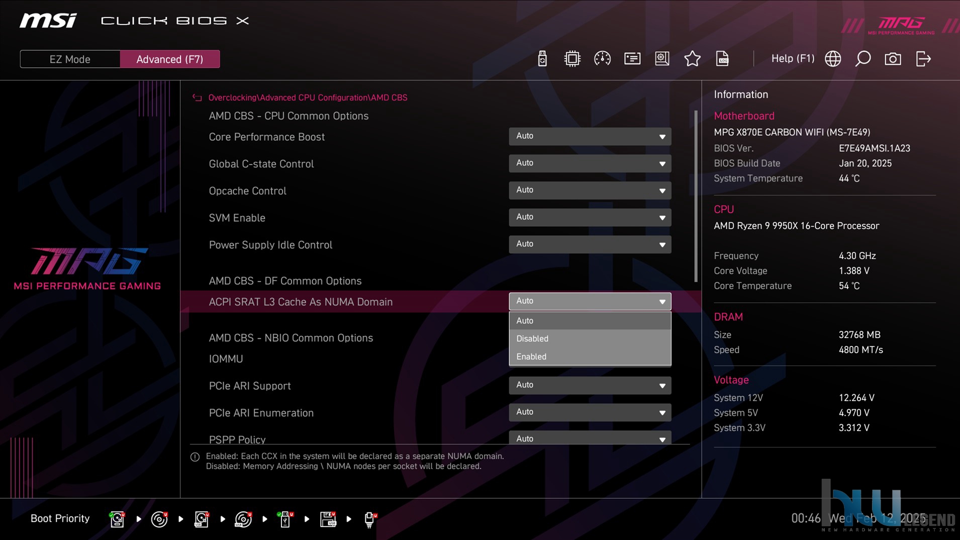Click AMD CBS - DF Common Options heading
Screen dimensions: 960x540
(285, 281)
